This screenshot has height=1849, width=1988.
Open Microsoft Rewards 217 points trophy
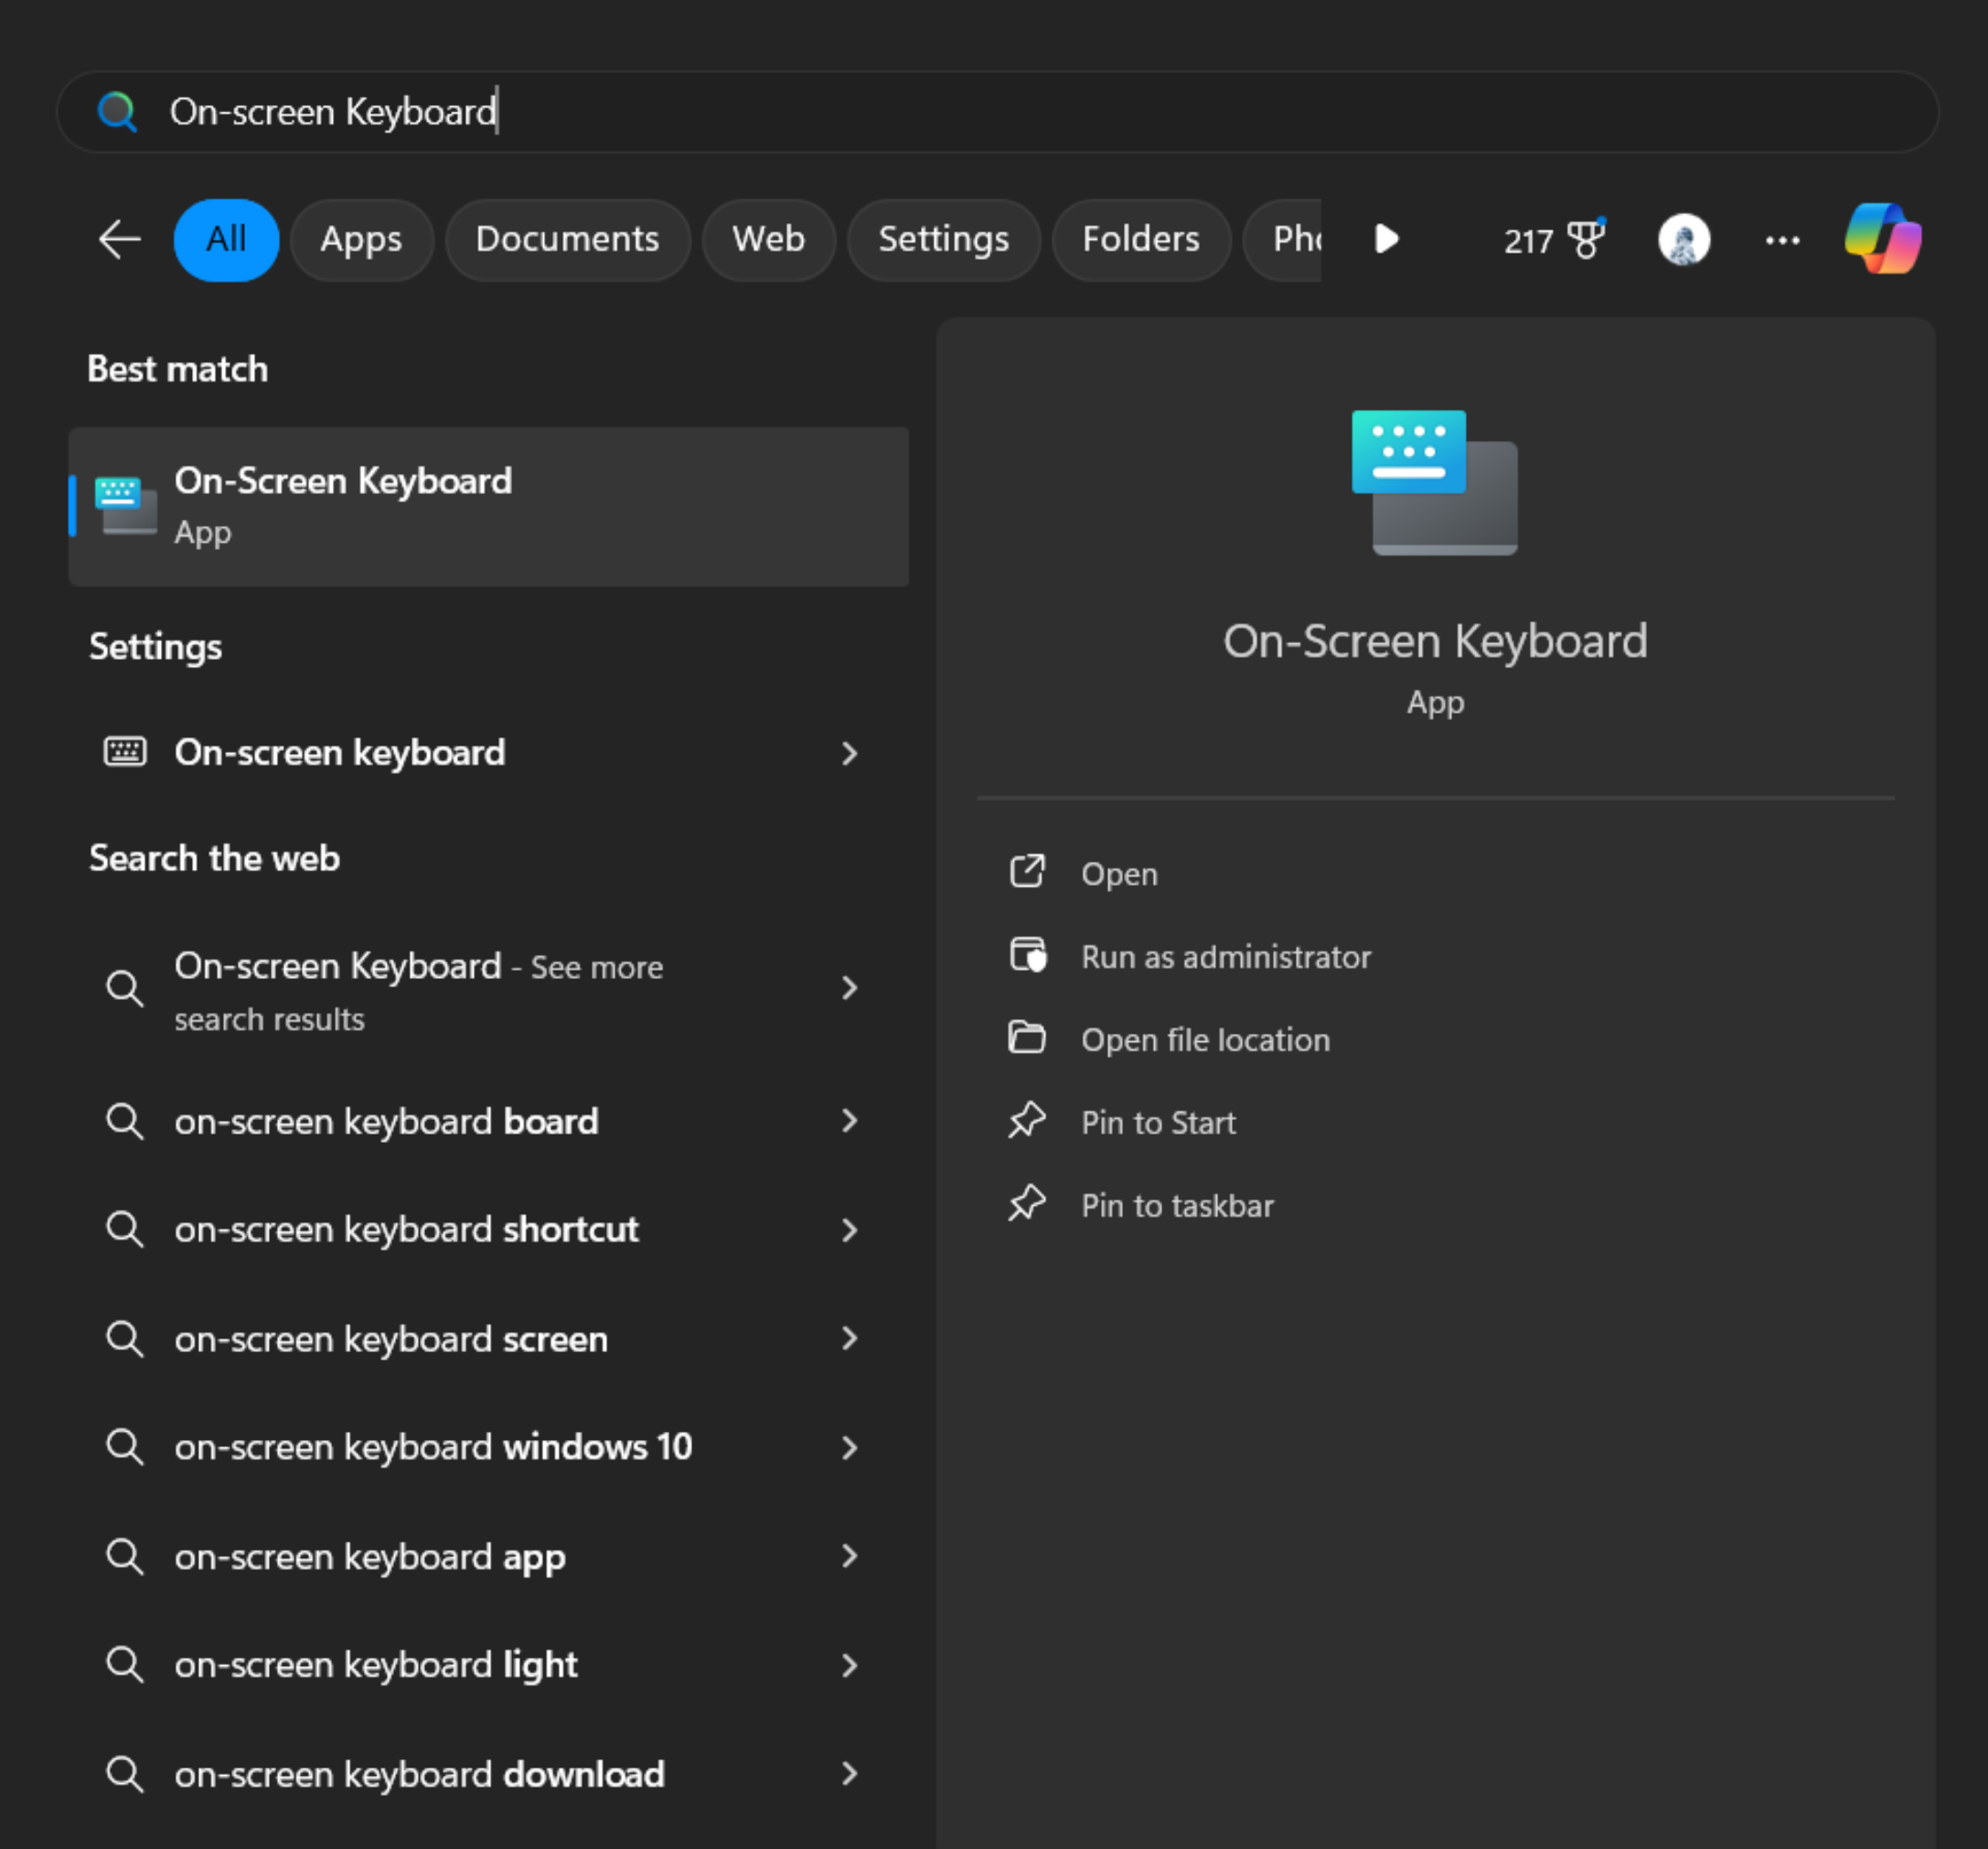click(x=1554, y=240)
